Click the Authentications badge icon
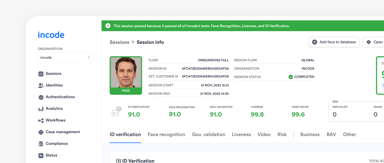This screenshot has height=163, width=384. 41,97
